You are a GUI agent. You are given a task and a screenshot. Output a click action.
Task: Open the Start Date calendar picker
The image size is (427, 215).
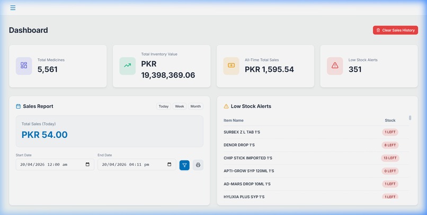tap(87, 164)
